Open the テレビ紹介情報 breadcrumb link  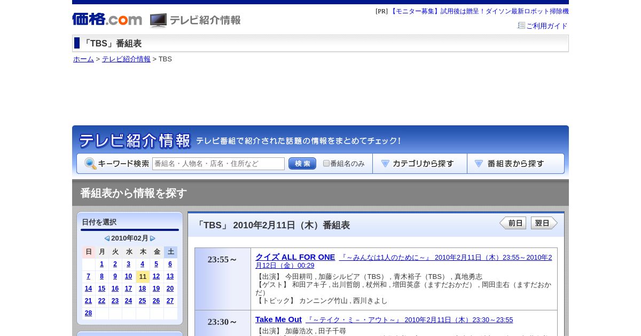coord(126,59)
